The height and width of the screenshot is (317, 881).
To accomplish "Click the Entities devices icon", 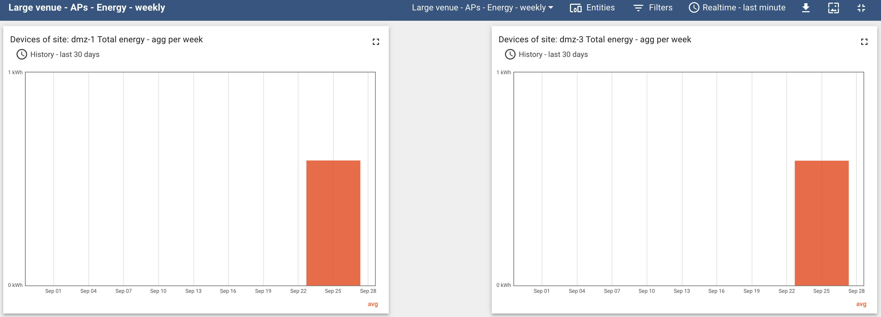I will tap(576, 8).
